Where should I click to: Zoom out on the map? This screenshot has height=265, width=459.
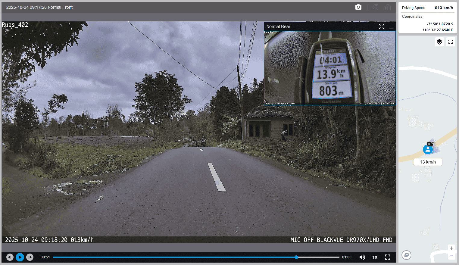[451, 256]
